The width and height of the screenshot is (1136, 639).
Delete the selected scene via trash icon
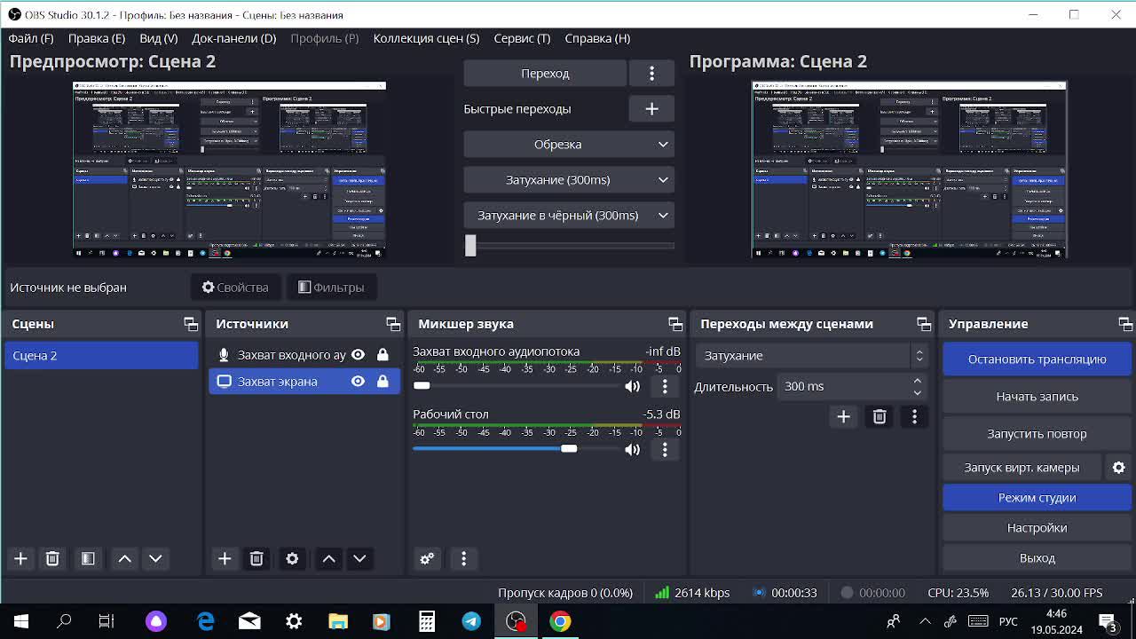point(52,558)
